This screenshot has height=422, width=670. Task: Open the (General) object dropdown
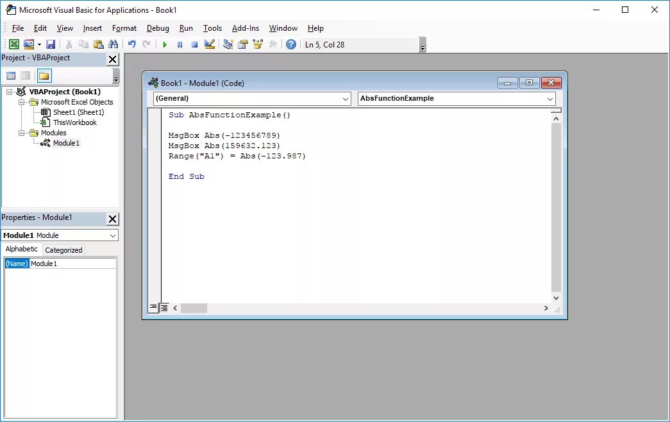coord(345,99)
